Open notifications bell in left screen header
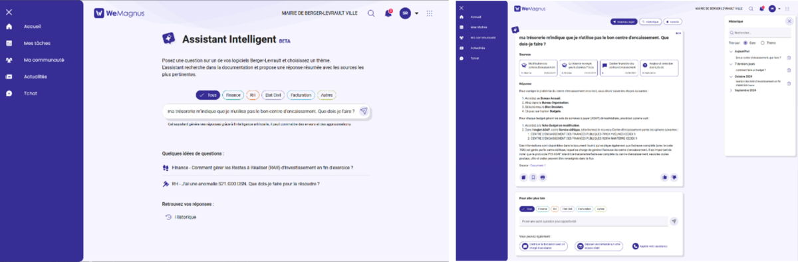The image size is (798, 262). pos(388,13)
